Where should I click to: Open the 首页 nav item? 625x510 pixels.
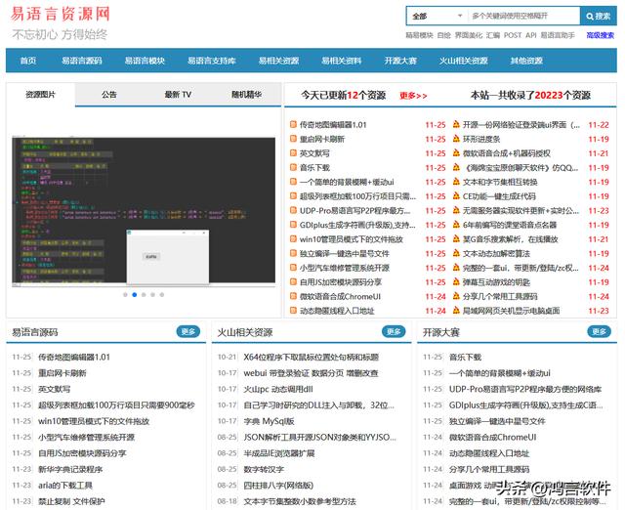tap(28, 61)
